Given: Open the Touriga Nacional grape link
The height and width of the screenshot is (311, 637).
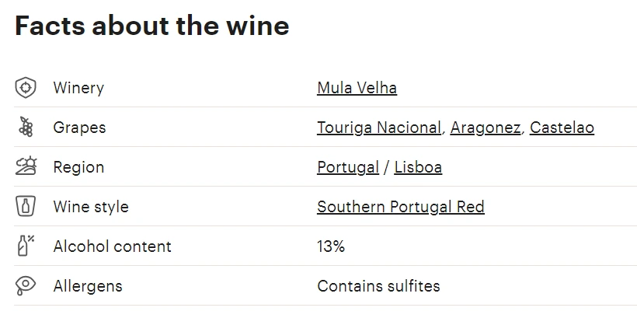Looking at the screenshot, I should (378, 128).
